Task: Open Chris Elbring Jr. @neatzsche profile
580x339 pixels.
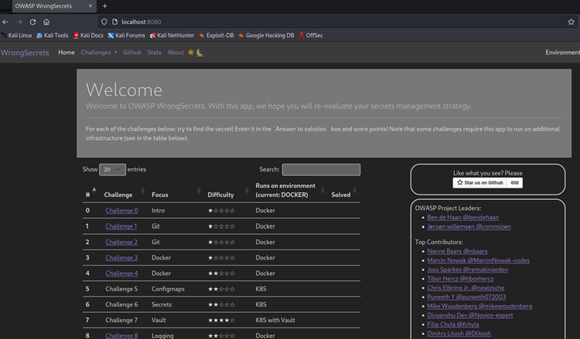Action: (466, 288)
